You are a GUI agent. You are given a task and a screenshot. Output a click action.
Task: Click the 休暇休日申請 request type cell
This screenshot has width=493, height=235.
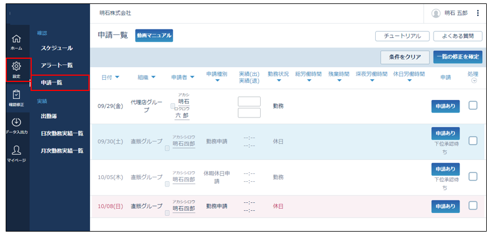point(216,177)
